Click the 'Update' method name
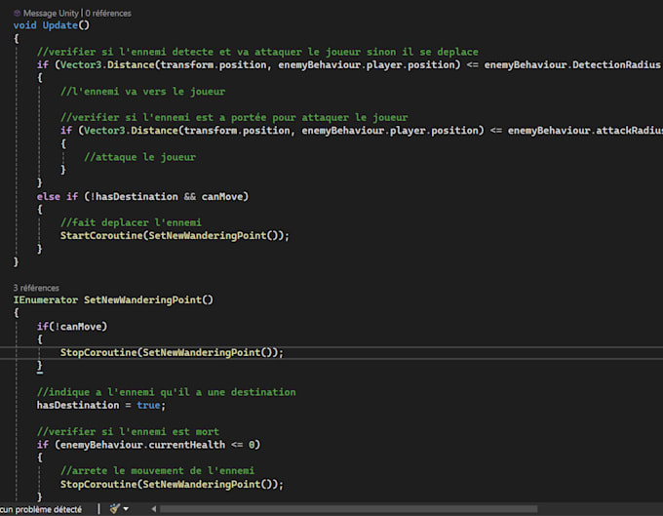The image size is (663, 516). [60, 25]
